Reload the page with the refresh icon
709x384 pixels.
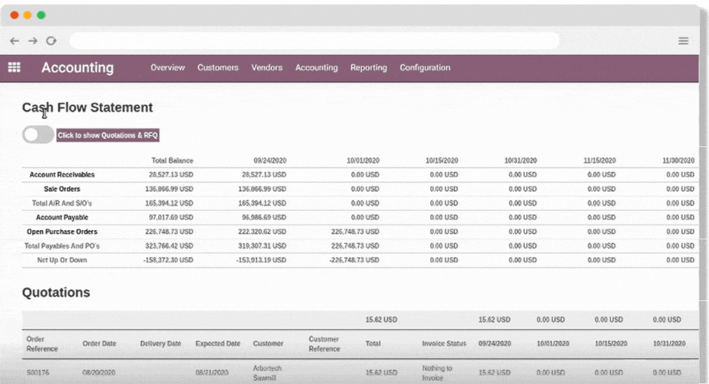pos(51,40)
